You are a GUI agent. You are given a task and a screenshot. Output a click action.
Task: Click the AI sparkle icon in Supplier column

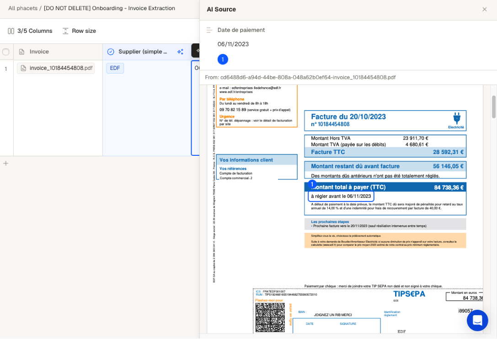pos(180,52)
